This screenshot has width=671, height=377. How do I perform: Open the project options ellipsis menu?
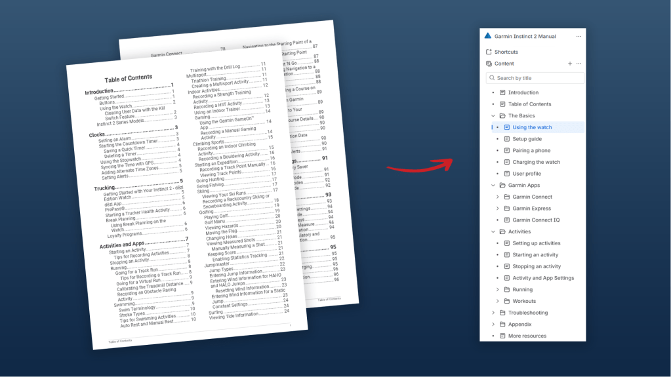pyautogui.click(x=579, y=37)
